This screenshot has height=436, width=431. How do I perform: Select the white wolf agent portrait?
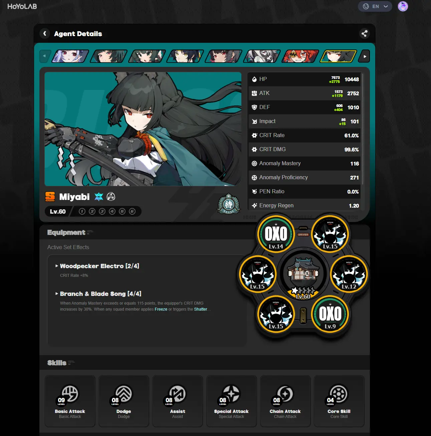tap(262, 56)
